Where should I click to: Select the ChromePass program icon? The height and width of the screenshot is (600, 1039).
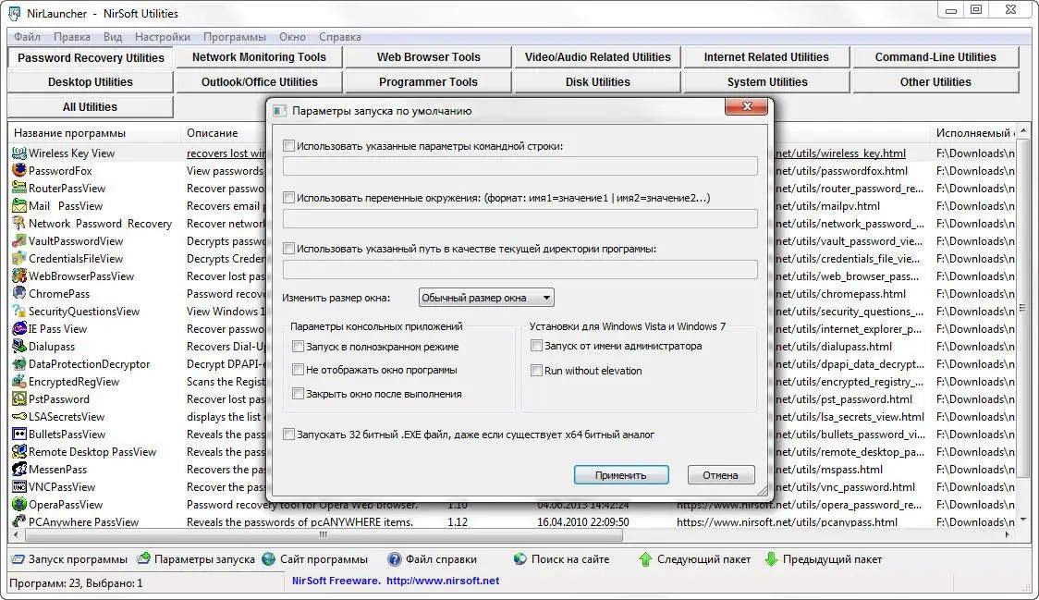pyautogui.click(x=20, y=293)
